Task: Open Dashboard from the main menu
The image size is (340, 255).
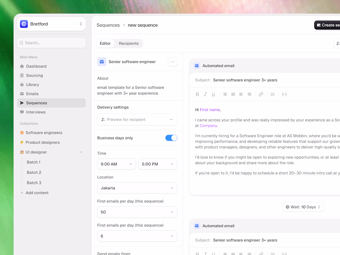Action: (x=51, y=66)
